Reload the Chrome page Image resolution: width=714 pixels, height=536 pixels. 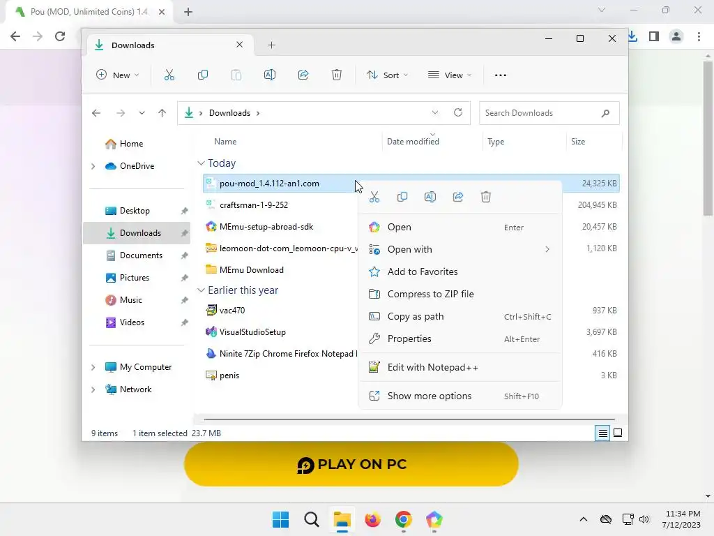coord(60,36)
